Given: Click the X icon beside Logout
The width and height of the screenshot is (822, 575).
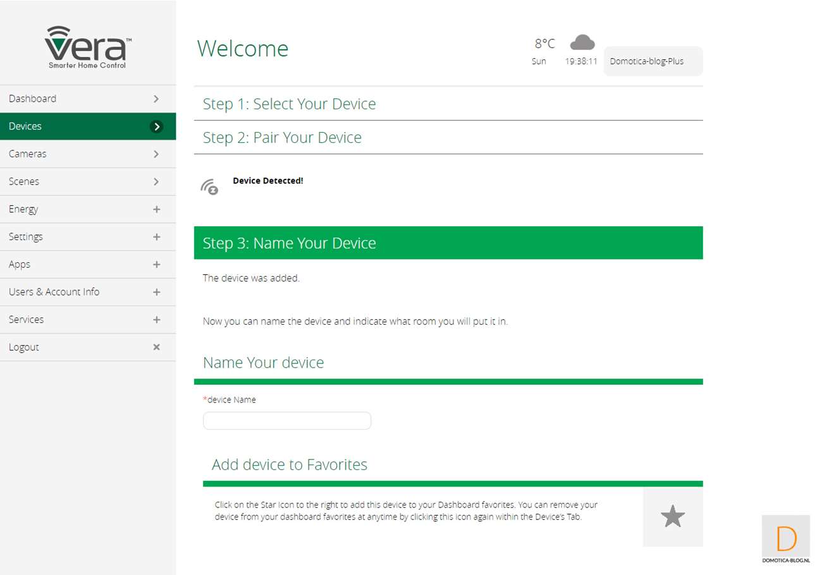Looking at the screenshot, I should pyautogui.click(x=157, y=347).
